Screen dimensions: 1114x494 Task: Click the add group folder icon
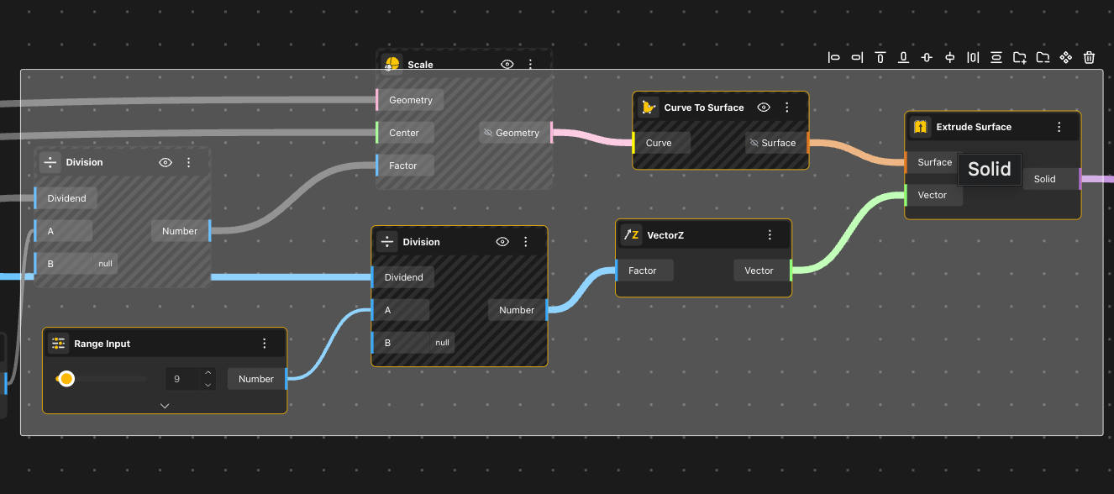tap(1019, 57)
